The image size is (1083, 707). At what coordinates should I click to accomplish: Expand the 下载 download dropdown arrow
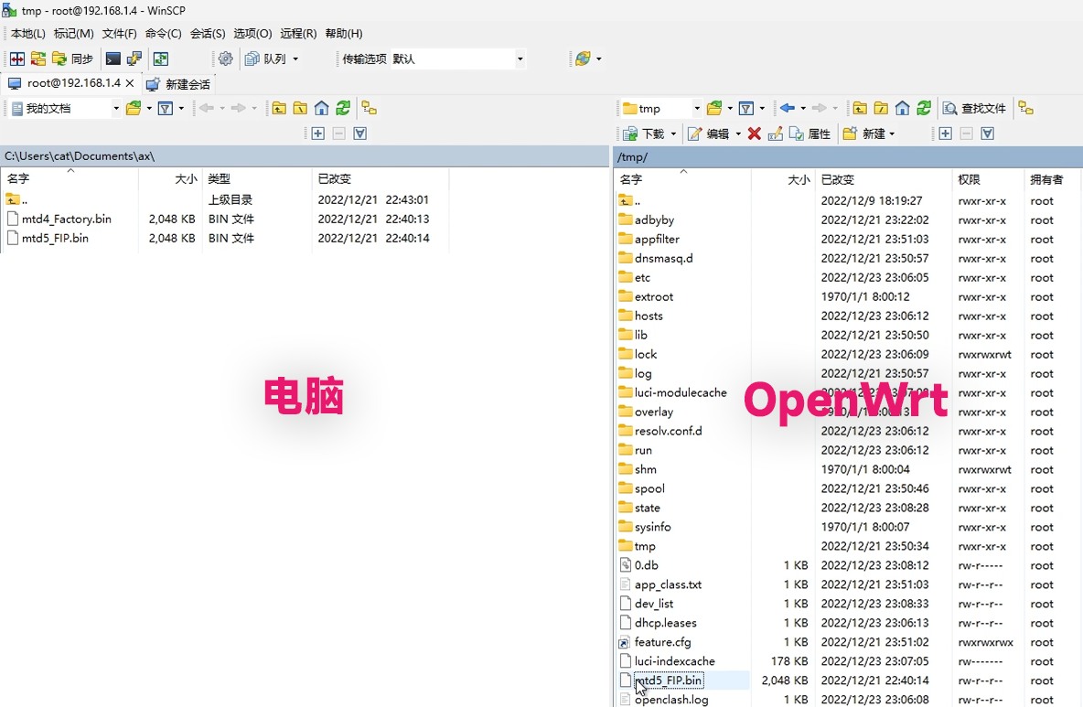pyautogui.click(x=673, y=134)
